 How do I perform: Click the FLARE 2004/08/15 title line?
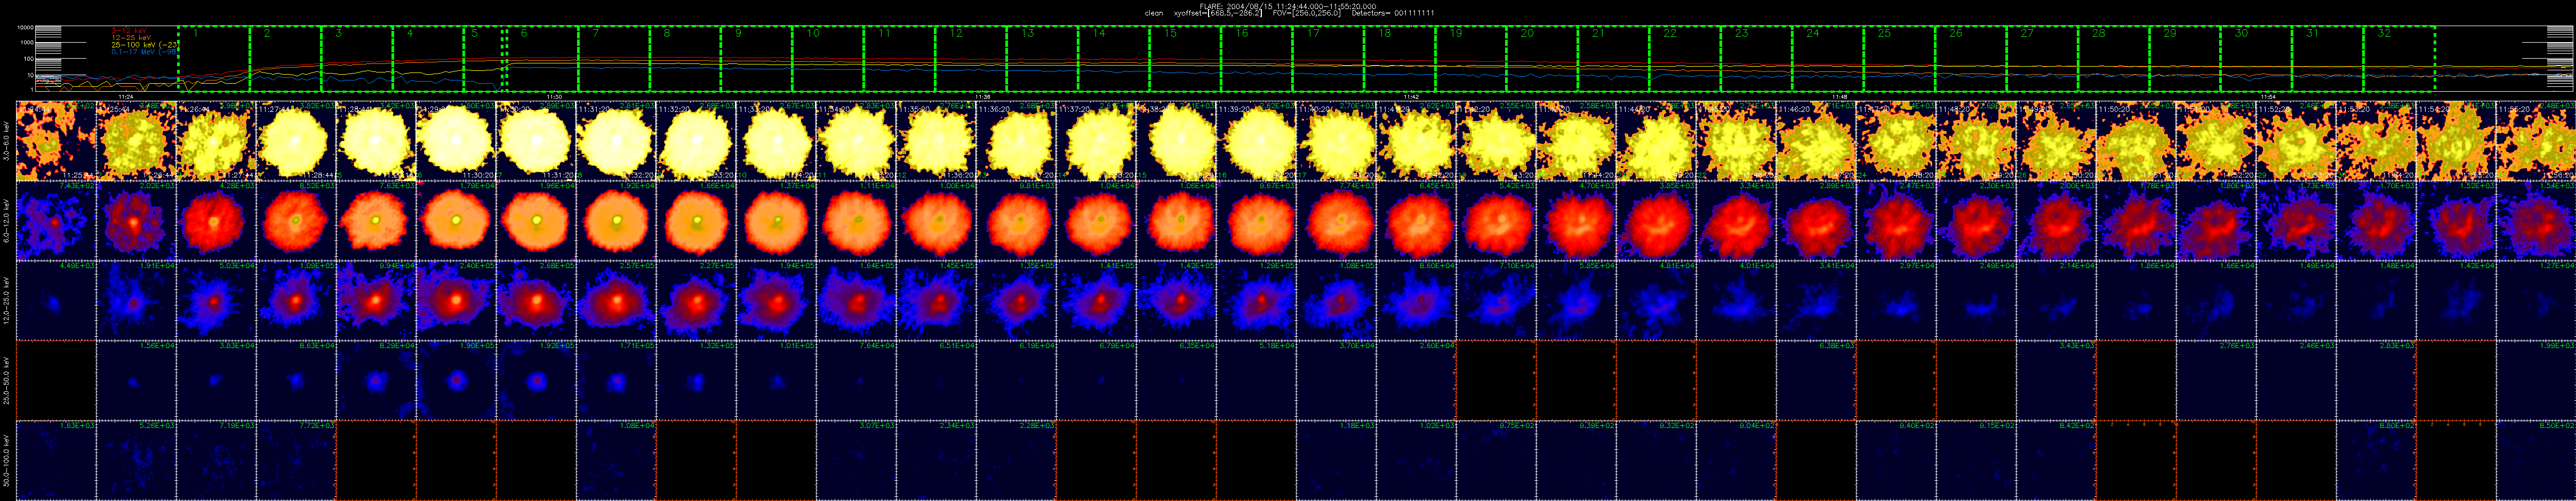(x=1288, y=6)
